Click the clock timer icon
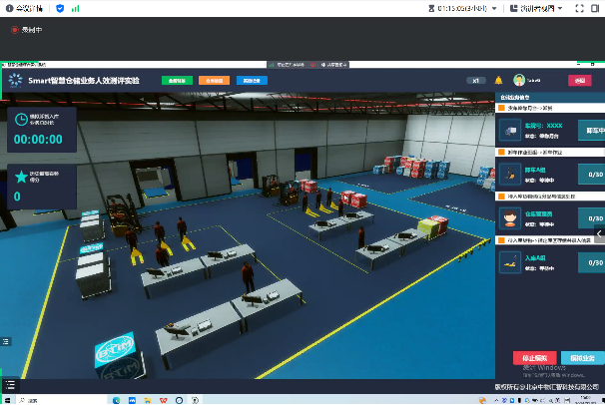Image resolution: width=605 pixels, height=405 pixels. (x=21, y=120)
